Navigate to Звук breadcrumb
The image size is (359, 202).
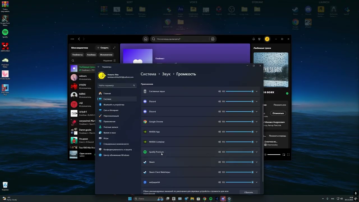click(166, 74)
